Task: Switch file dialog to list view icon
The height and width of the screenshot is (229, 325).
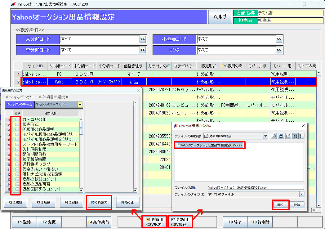Action: click(295, 136)
